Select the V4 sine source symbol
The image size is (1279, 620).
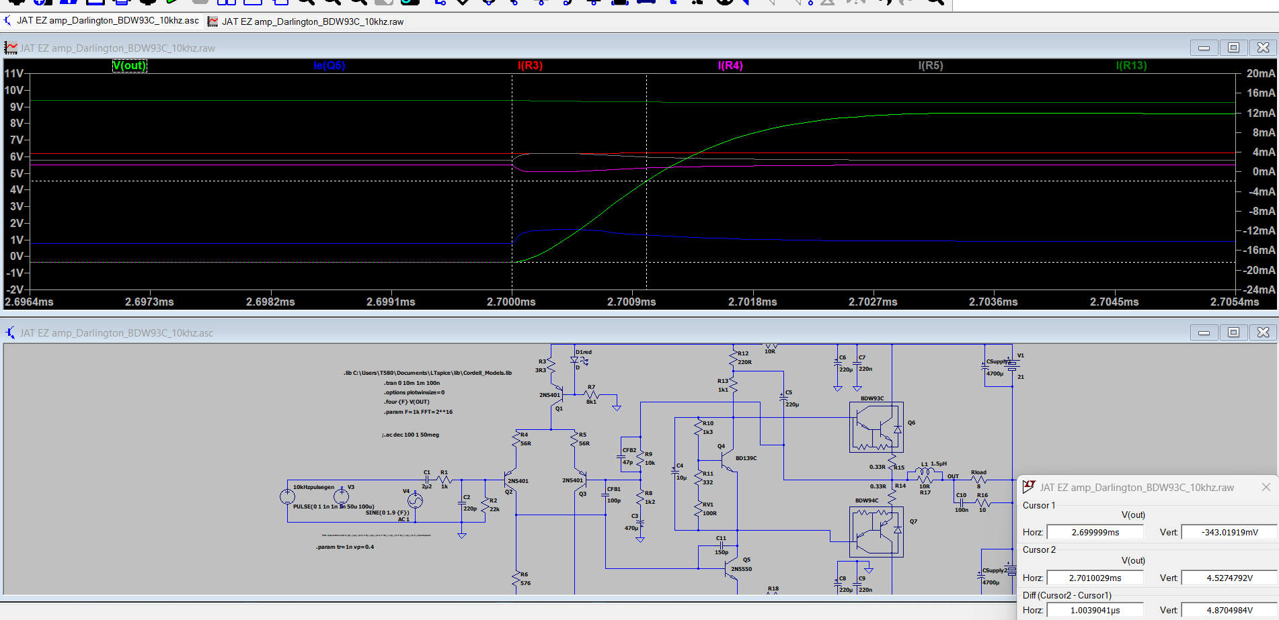(x=415, y=500)
